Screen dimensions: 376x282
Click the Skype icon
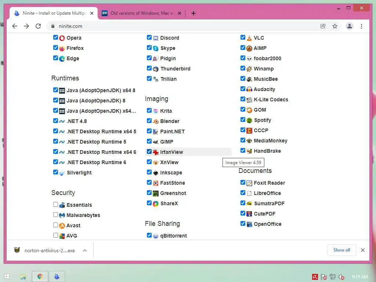point(156,48)
